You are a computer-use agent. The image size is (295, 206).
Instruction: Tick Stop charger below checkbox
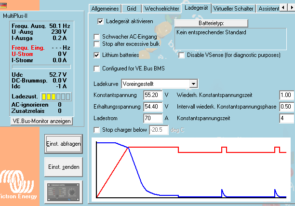96,130
